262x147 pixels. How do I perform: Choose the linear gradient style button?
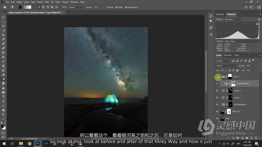pos(38,7)
